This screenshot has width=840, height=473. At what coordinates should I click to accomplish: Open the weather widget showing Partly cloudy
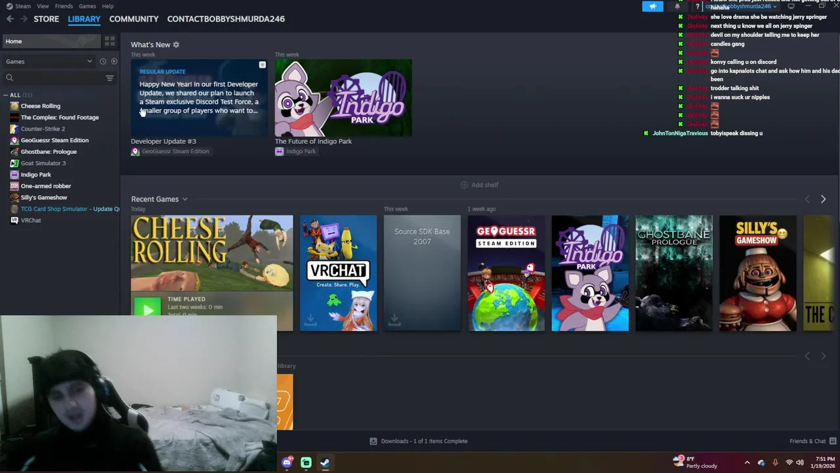[x=696, y=462]
